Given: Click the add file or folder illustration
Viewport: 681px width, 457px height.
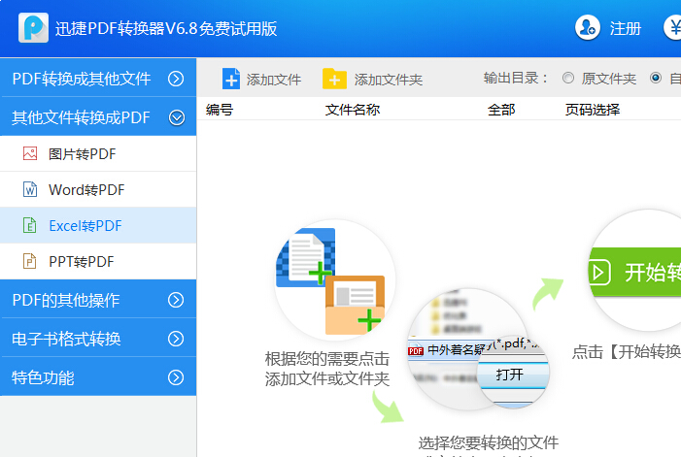Looking at the screenshot, I should tap(335, 279).
